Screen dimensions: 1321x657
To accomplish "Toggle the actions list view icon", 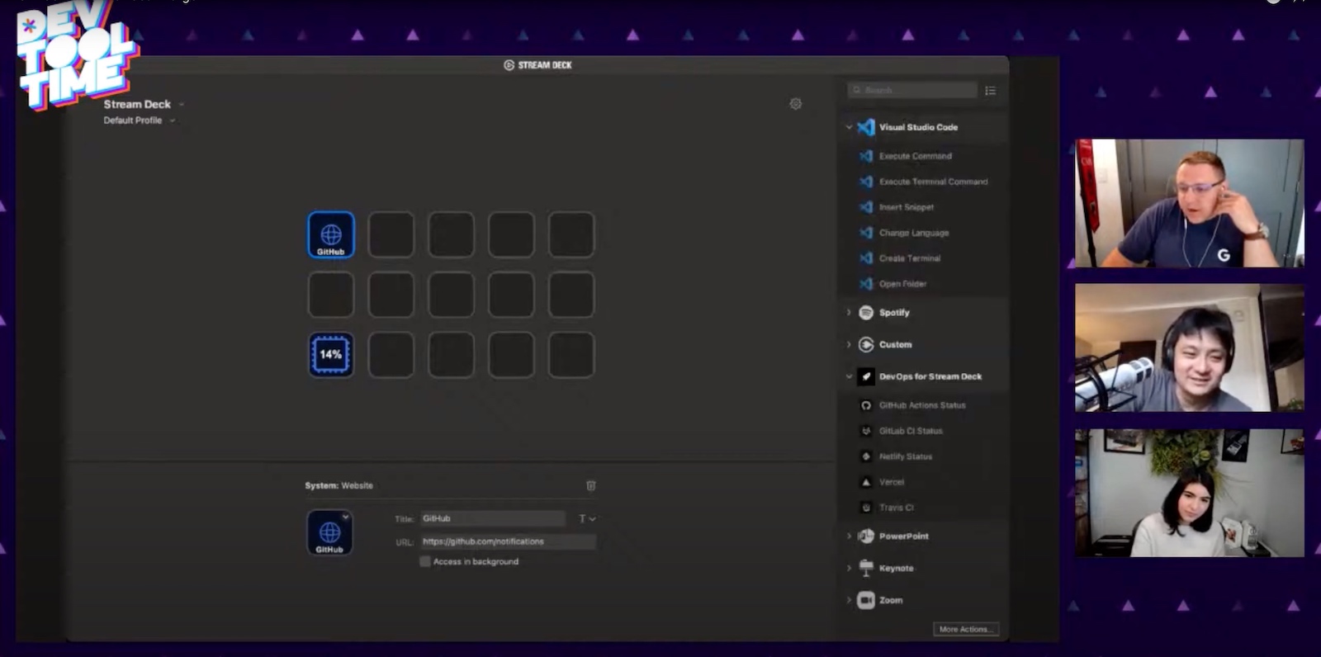I will (x=991, y=91).
